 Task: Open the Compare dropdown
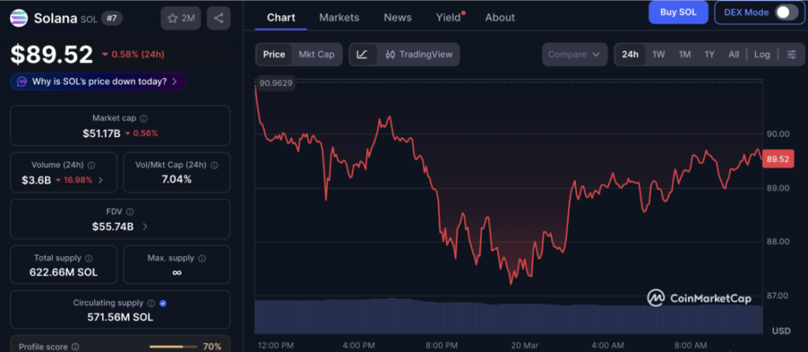[574, 54]
